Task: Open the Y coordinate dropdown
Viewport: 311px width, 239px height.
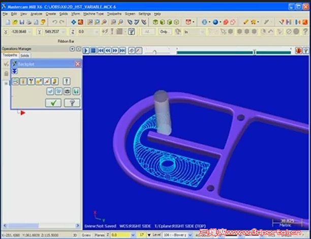Action: coord(63,32)
